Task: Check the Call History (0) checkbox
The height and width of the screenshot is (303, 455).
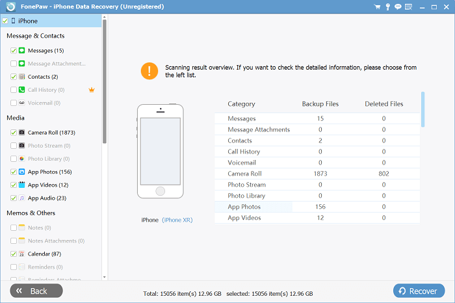Action: 14,90
